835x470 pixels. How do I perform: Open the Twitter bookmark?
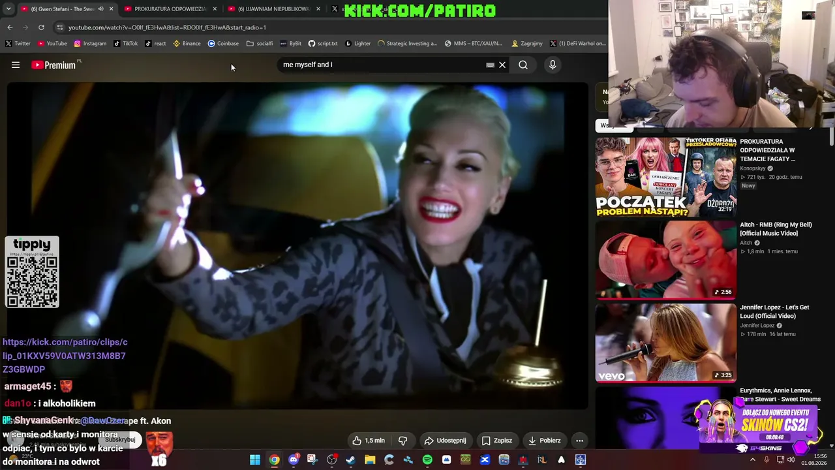click(x=18, y=44)
